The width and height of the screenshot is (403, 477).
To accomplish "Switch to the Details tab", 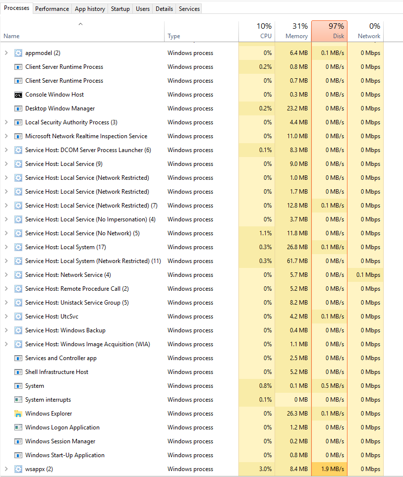I will [165, 9].
